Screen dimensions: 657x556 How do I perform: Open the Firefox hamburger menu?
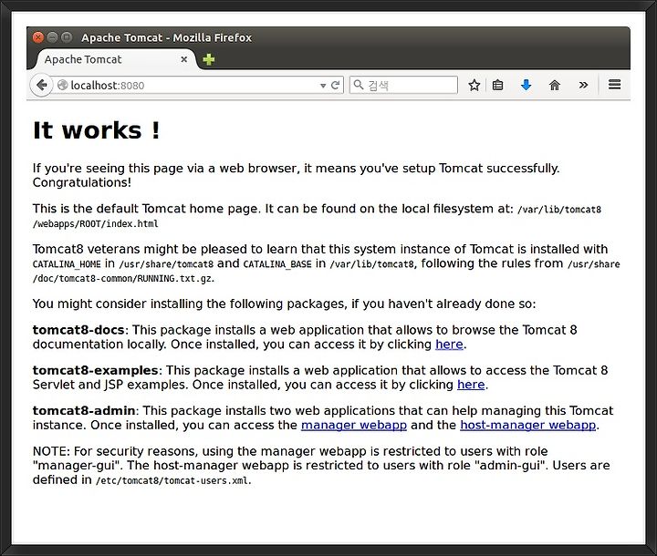pos(615,85)
